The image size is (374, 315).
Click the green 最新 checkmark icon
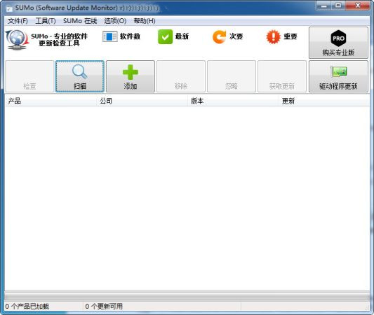coord(165,36)
